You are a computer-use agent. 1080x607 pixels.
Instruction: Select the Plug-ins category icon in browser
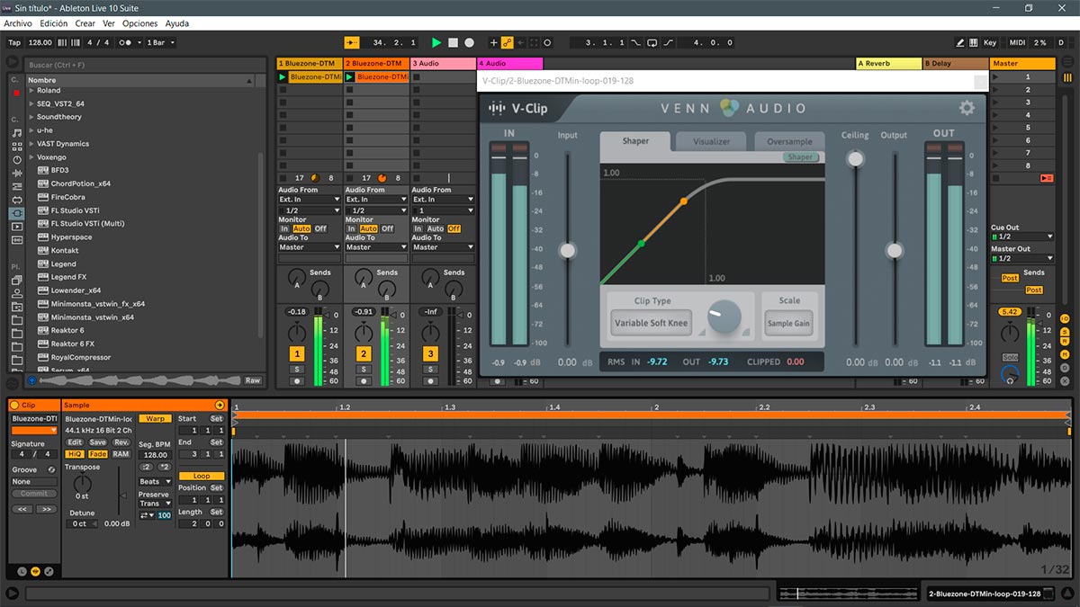16,213
